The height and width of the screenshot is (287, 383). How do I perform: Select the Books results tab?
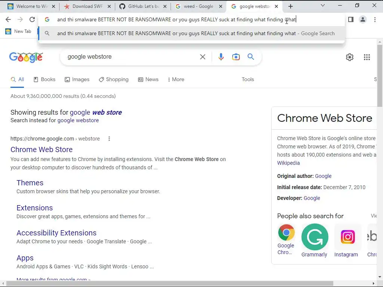pyautogui.click(x=44, y=80)
